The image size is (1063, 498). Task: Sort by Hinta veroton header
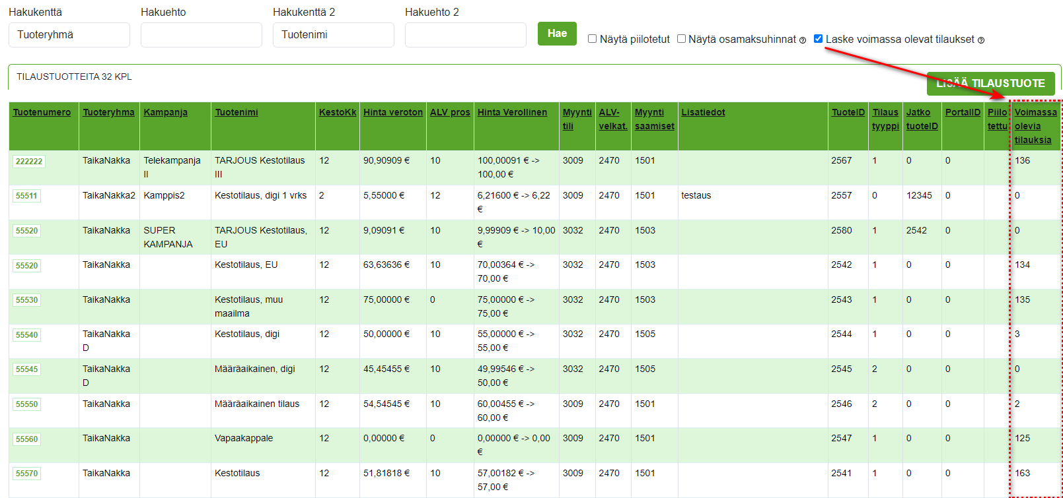pyautogui.click(x=393, y=112)
